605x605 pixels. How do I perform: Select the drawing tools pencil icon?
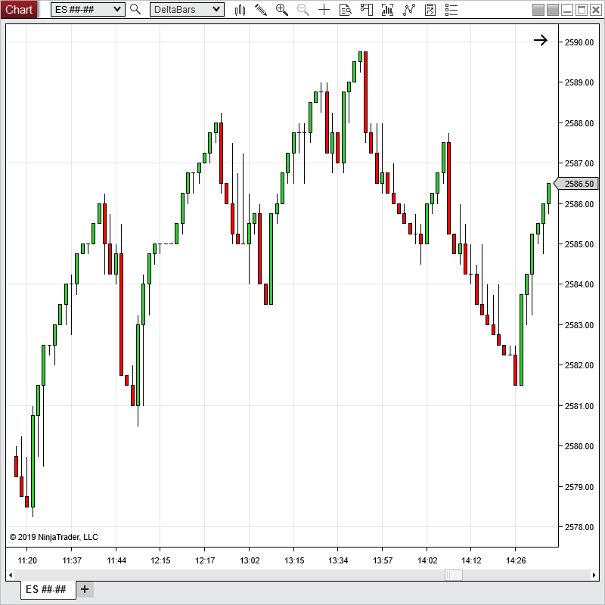pos(261,10)
